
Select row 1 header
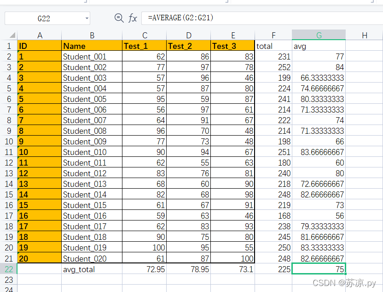pos(9,46)
